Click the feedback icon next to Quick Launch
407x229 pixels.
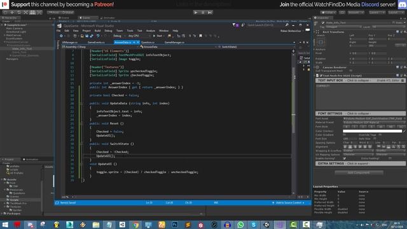pos(243,25)
